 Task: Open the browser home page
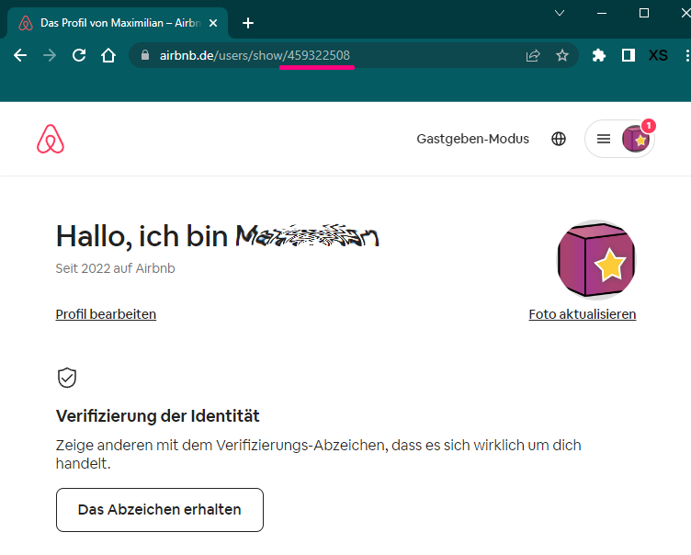pos(108,55)
